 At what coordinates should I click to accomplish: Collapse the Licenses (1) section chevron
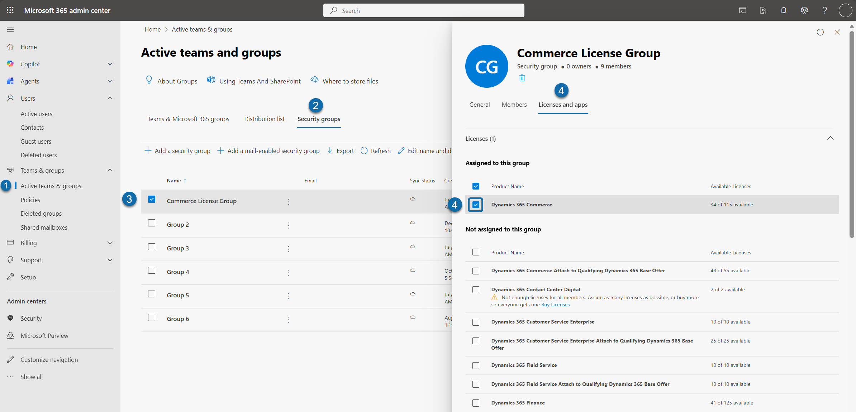(830, 138)
